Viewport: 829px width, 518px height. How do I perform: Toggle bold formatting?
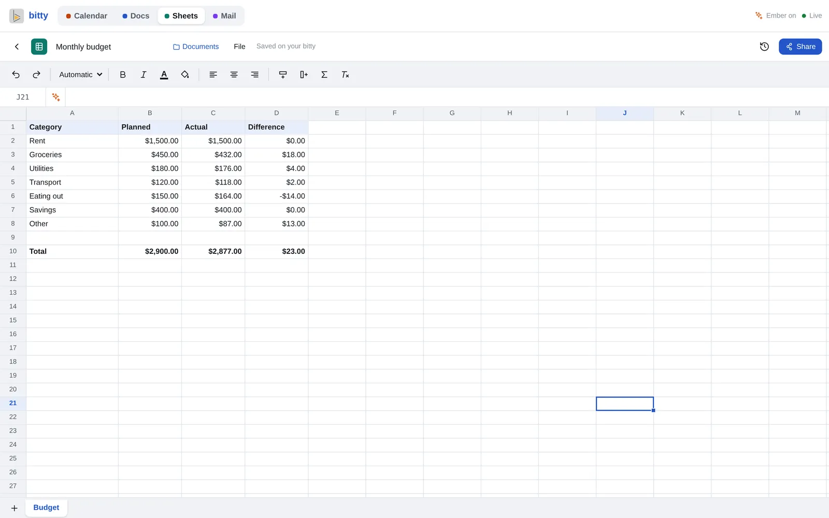pyautogui.click(x=123, y=75)
